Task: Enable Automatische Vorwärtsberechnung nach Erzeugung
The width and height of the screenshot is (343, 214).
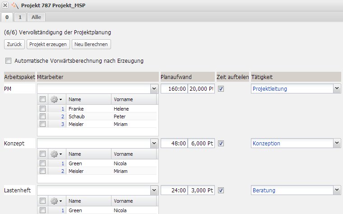Action: click(x=8, y=60)
